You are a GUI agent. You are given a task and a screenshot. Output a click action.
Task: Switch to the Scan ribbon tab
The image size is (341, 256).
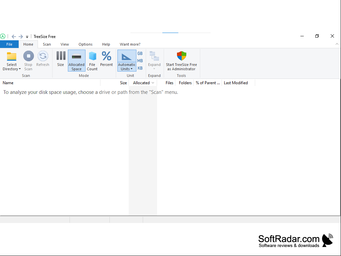pyautogui.click(x=47, y=44)
